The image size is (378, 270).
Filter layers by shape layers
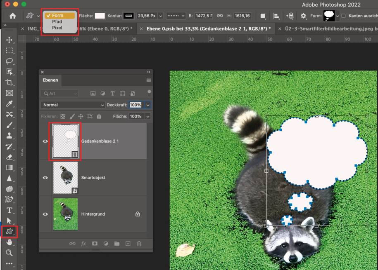pos(122,94)
